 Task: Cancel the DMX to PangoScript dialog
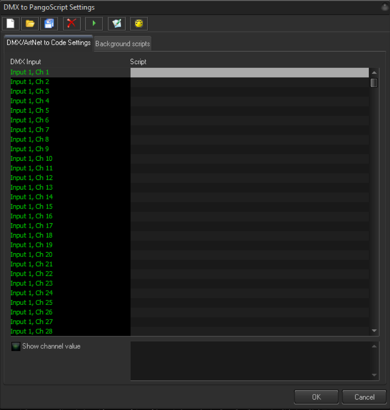(364, 397)
